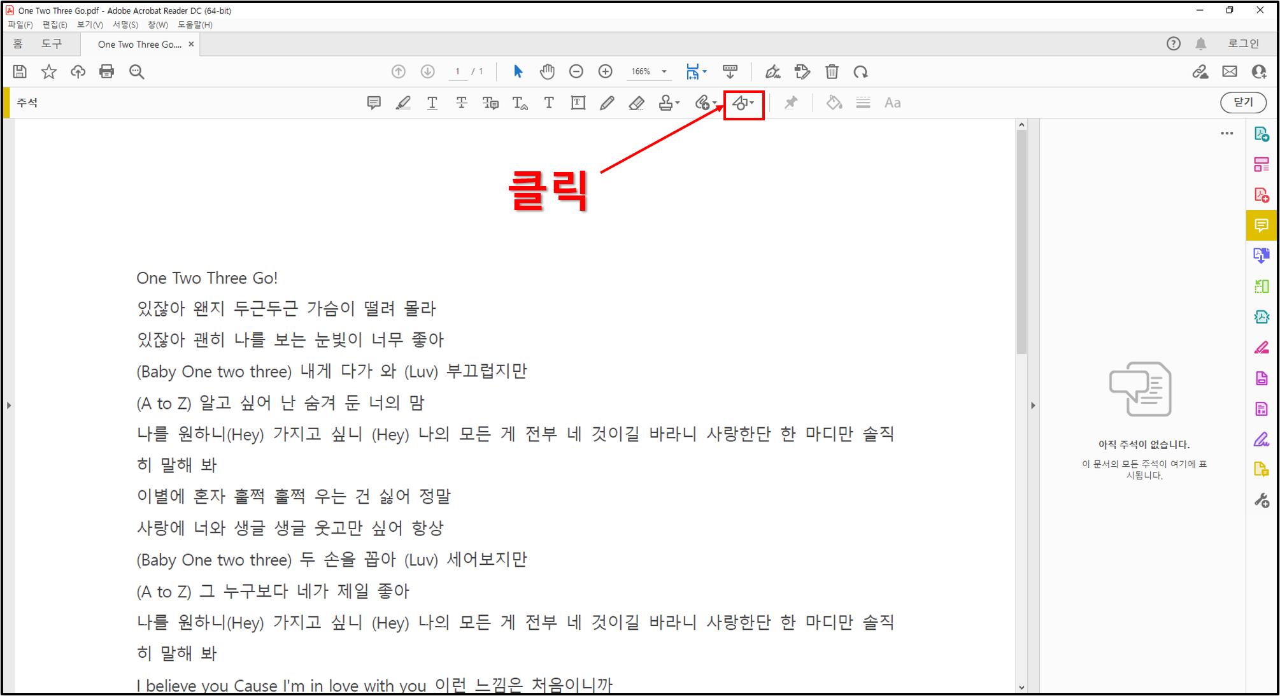Viewport: 1280px width, 696px height.
Task: Close comment toolbar with 닫기 button
Action: [x=1243, y=103]
